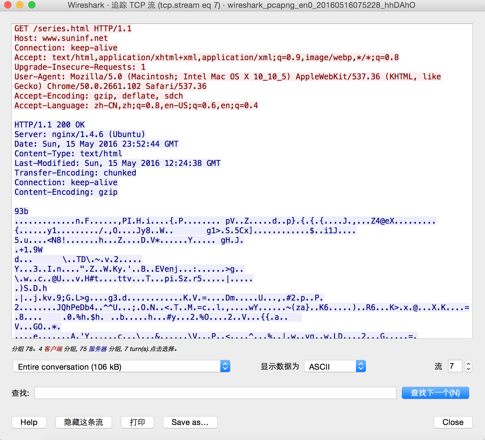Click the Accept text/html header line
The height and width of the screenshot is (440, 485).
[x=207, y=57]
